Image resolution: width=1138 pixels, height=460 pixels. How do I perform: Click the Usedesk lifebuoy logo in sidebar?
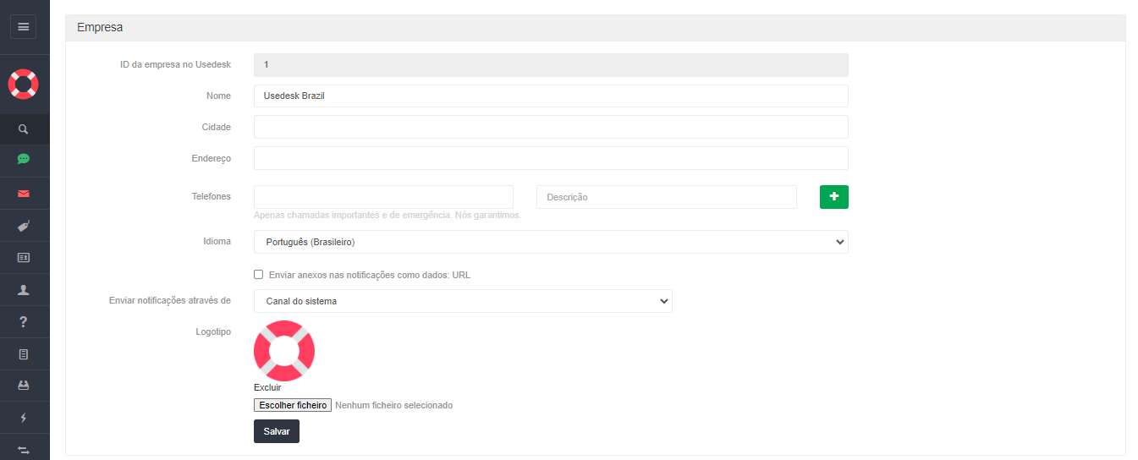tap(24, 84)
